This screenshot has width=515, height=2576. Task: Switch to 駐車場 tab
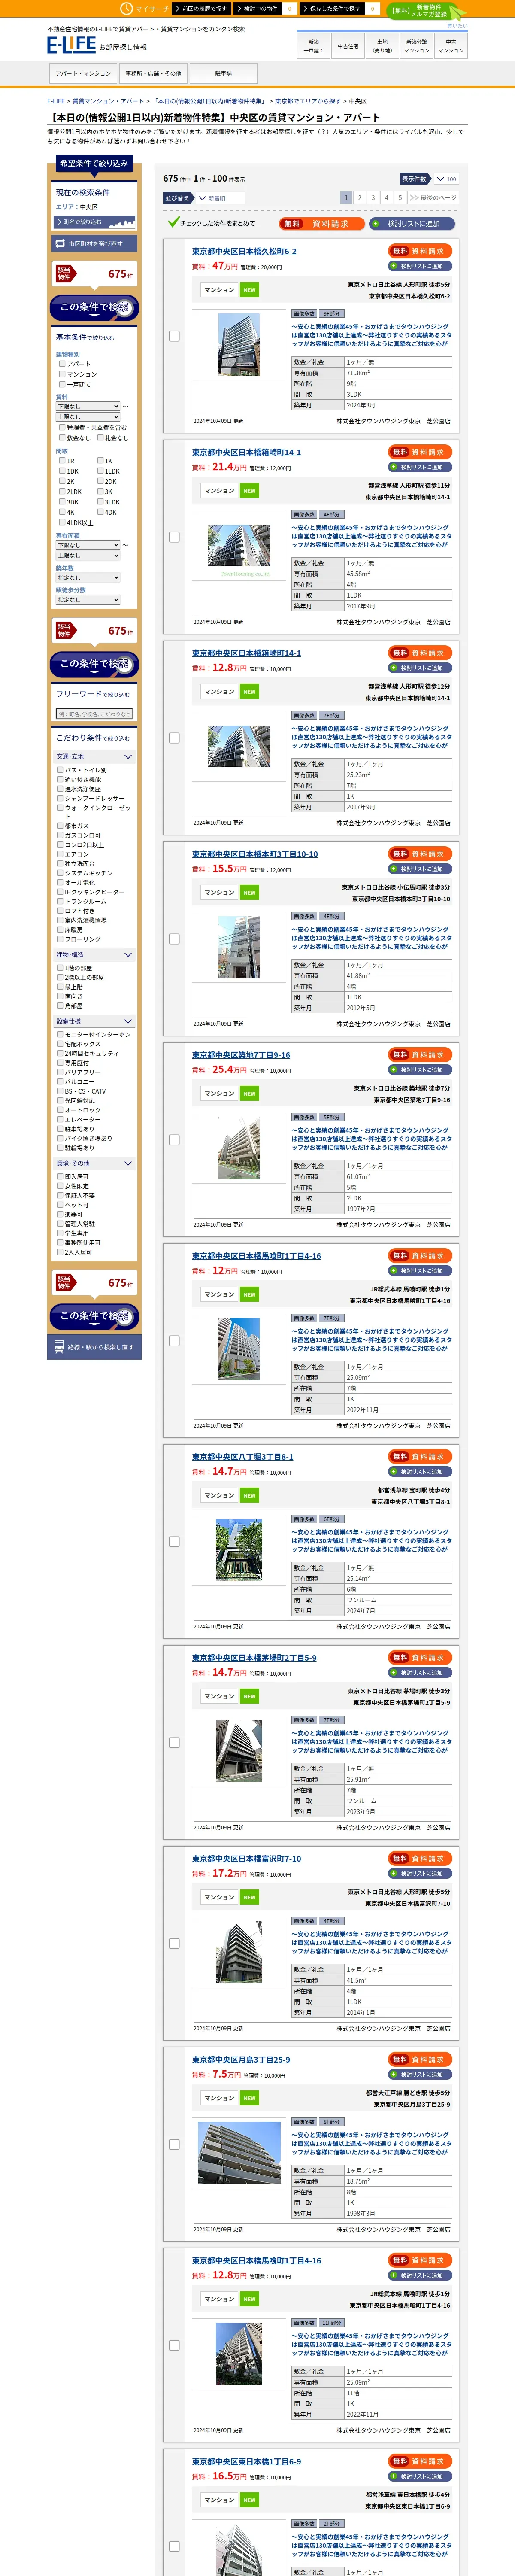[223, 73]
